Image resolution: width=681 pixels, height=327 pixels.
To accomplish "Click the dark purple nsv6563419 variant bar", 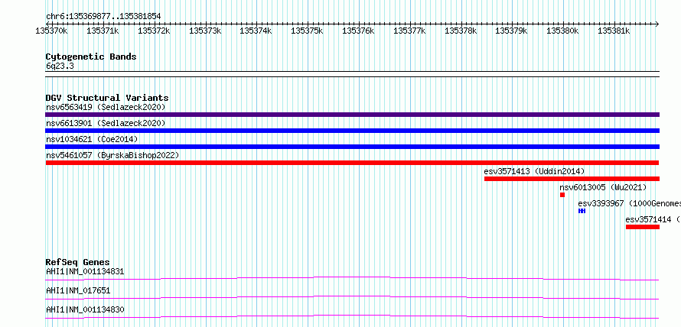I will pos(352,115).
